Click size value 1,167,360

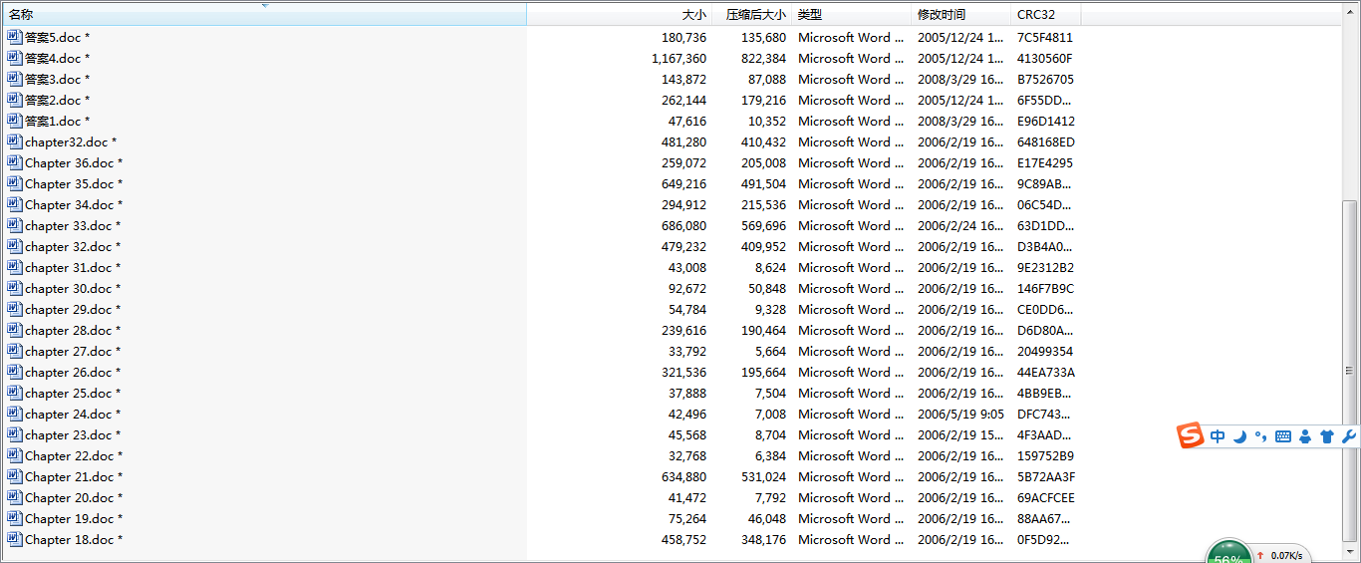679,58
